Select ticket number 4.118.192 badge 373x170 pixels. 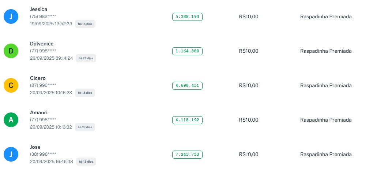pos(187,120)
